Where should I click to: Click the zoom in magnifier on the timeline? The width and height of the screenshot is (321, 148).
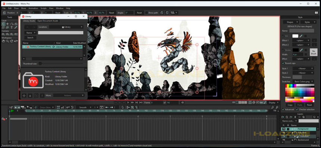(x=277, y=107)
